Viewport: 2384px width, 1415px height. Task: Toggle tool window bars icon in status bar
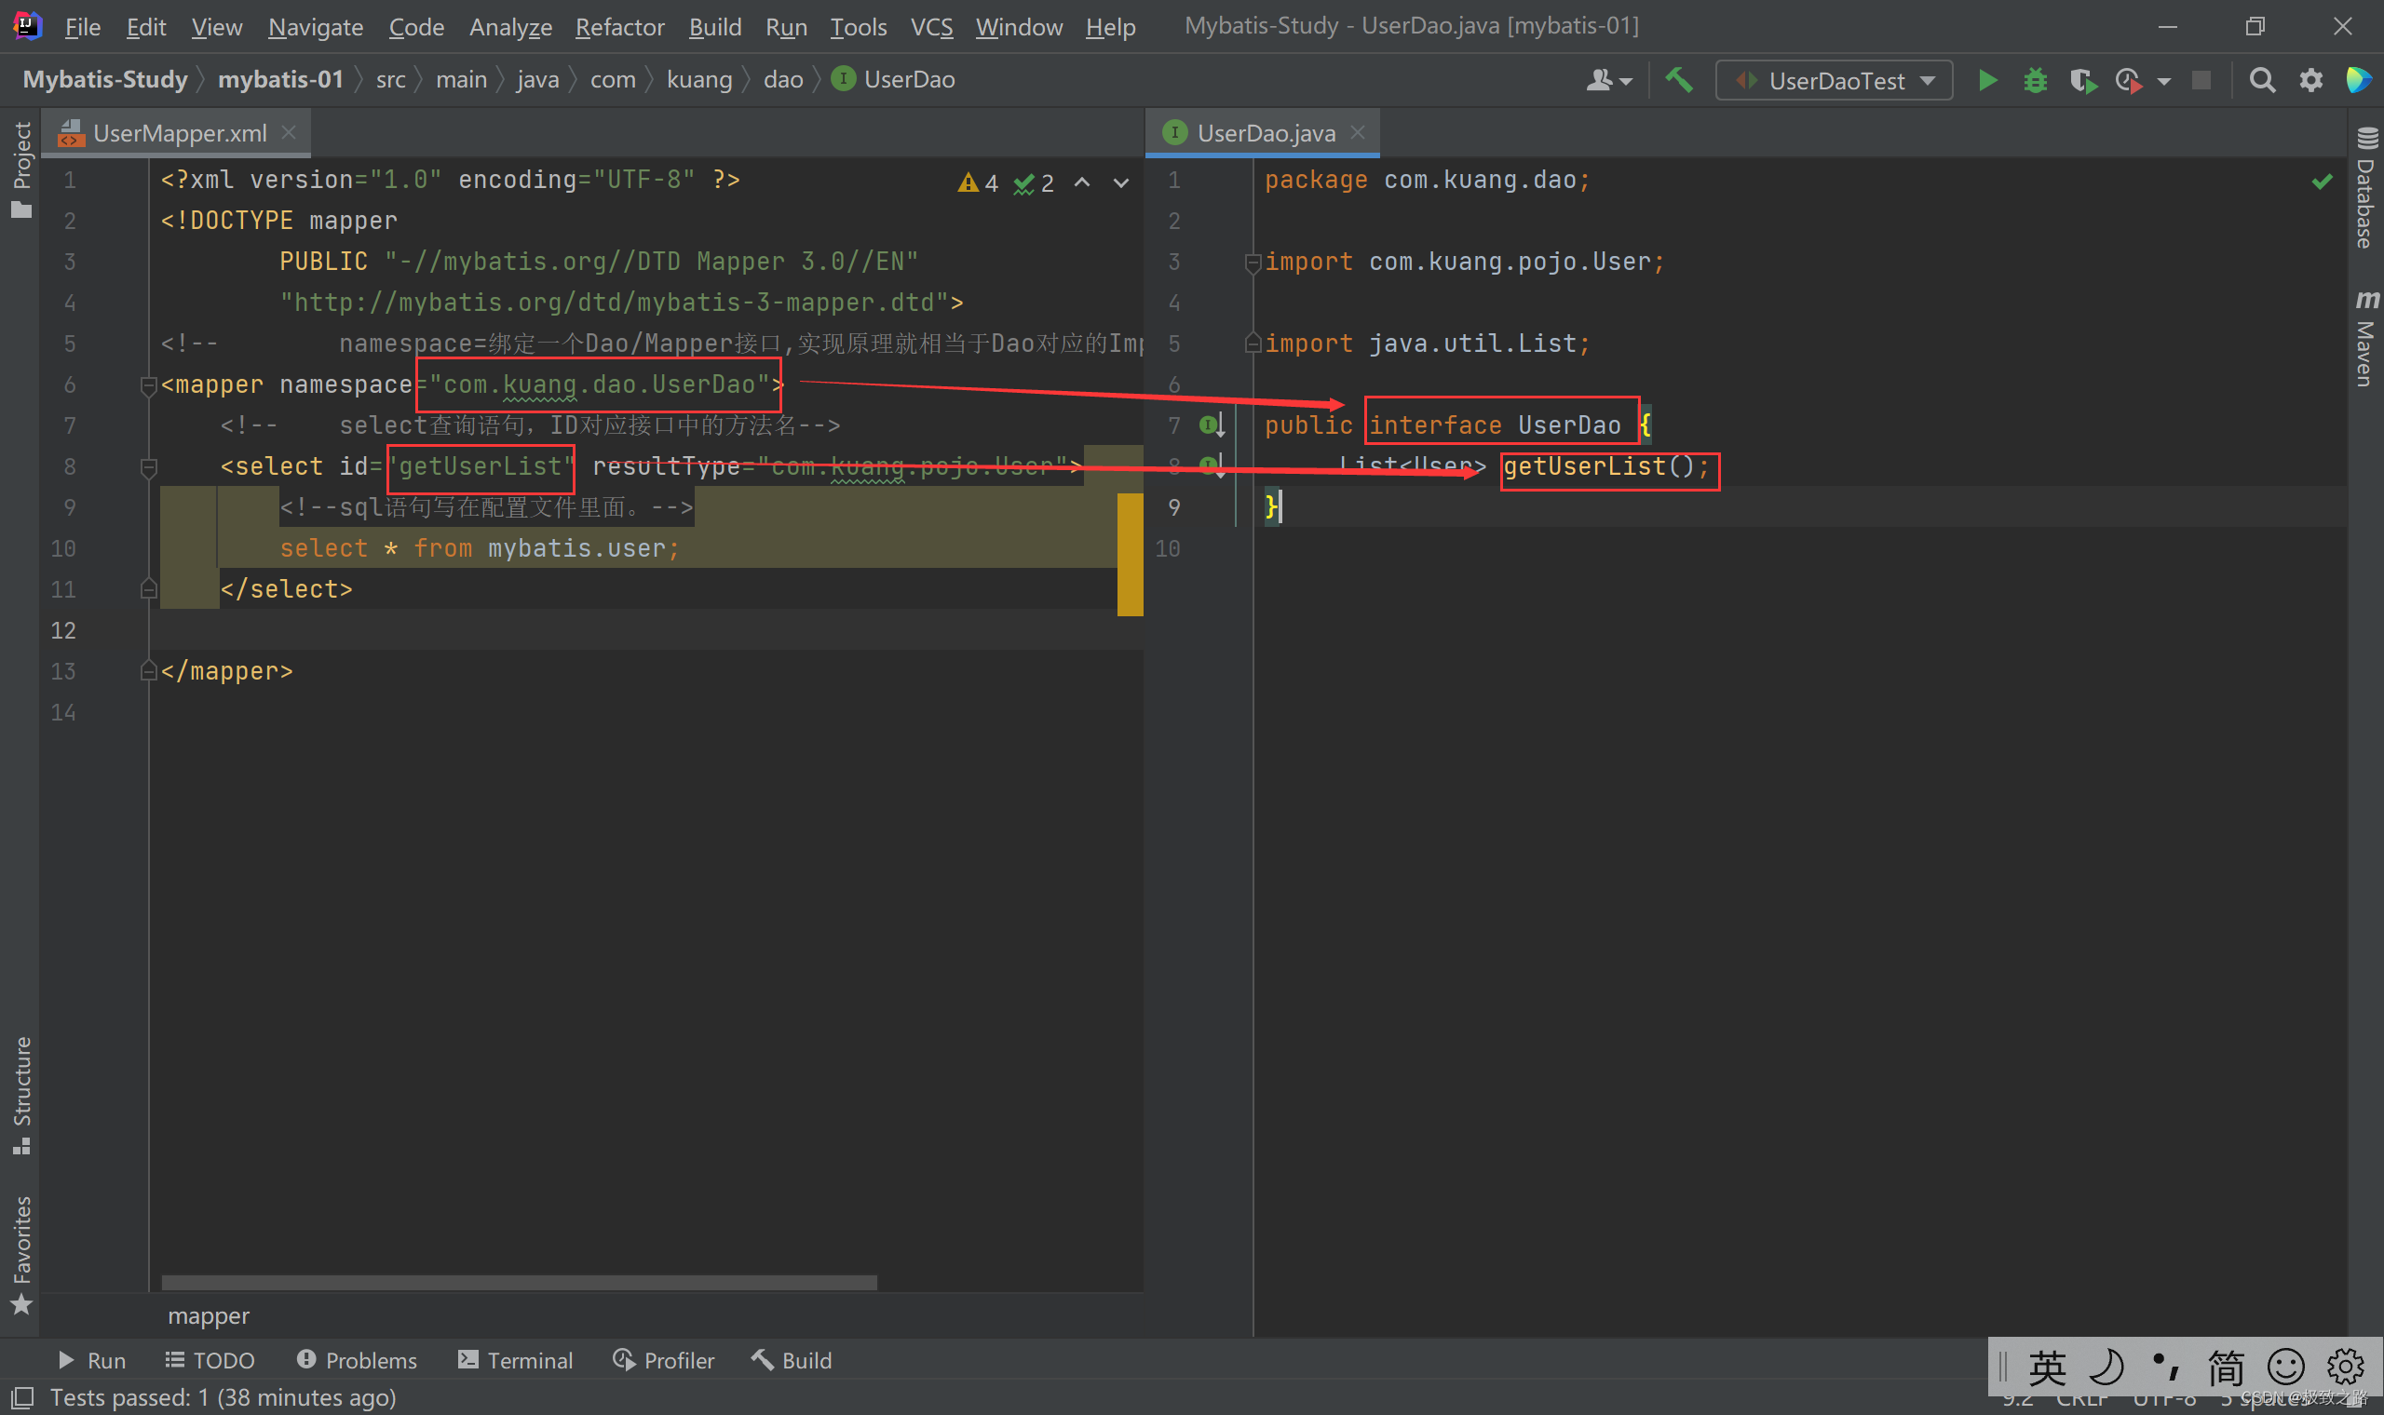pyautogui.click(x=23, y=1398)
